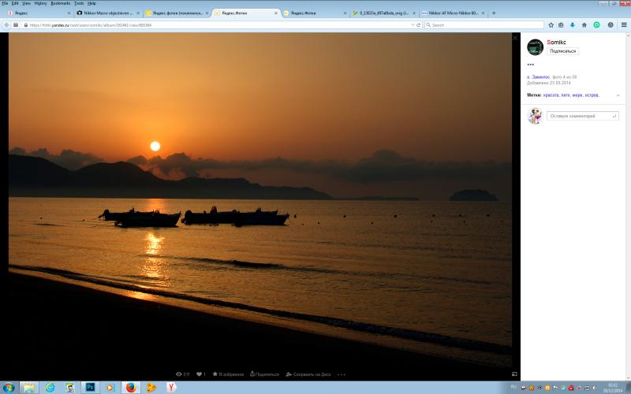
Task: Reload the current page
Action: click(x=419, y=25)
